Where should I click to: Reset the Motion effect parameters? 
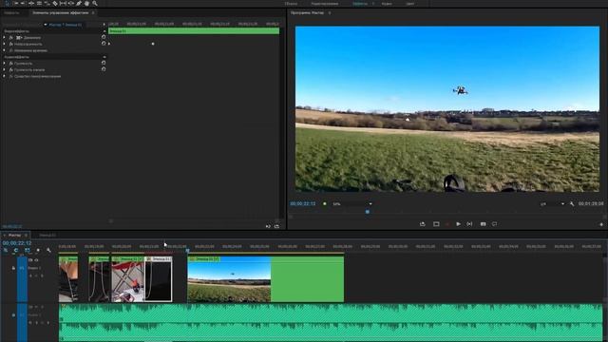coord(104,37)
